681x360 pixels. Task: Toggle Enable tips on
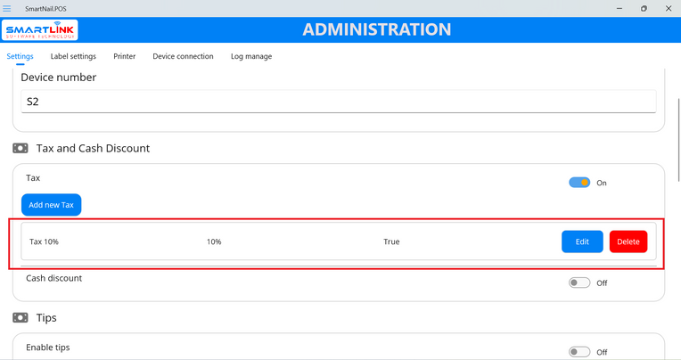[579, 352]
